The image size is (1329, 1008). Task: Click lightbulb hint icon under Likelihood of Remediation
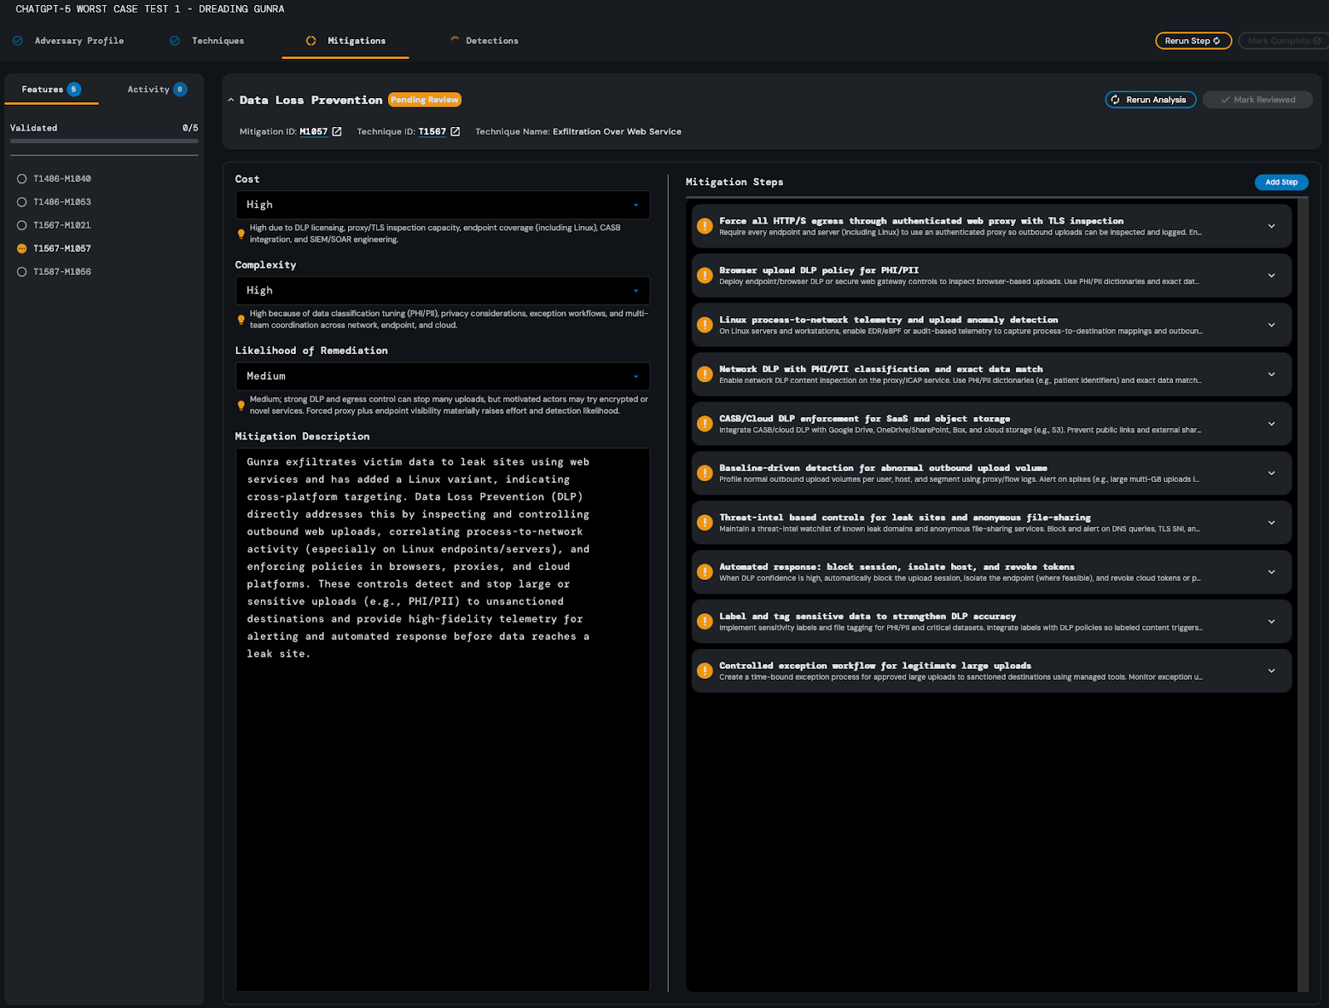242,406
